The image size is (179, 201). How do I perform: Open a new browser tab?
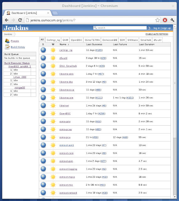[55, 13]
